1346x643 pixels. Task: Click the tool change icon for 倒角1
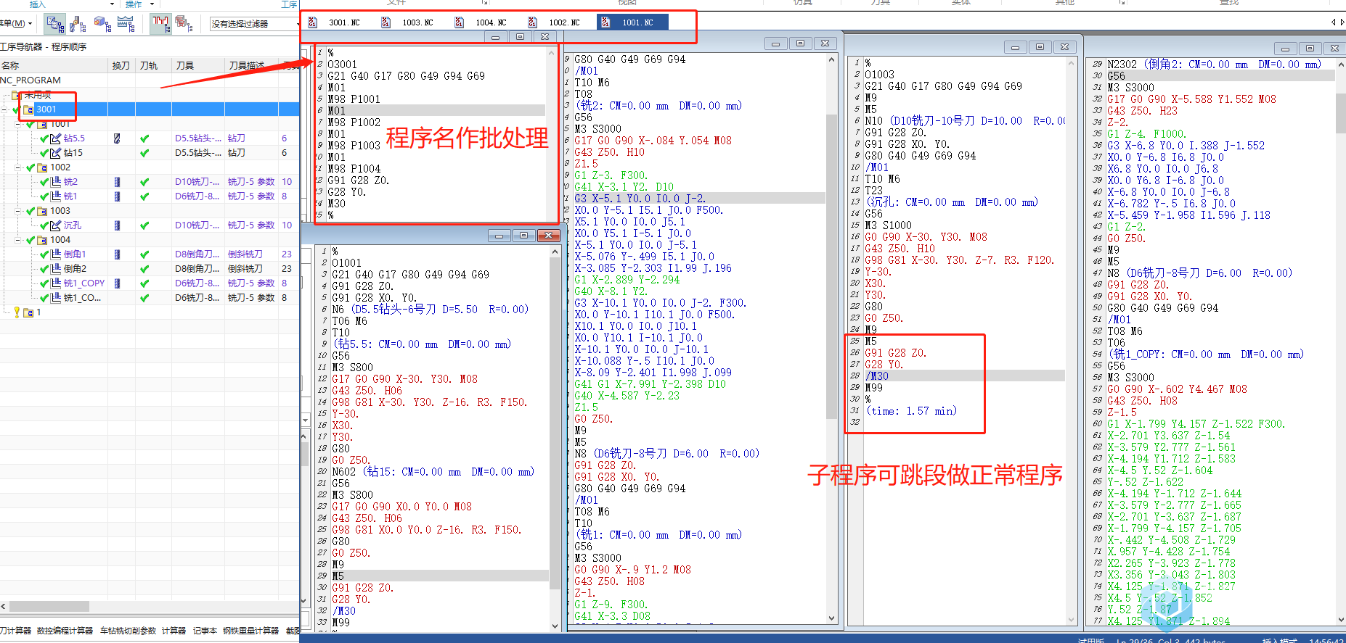(x=117, y=254)
